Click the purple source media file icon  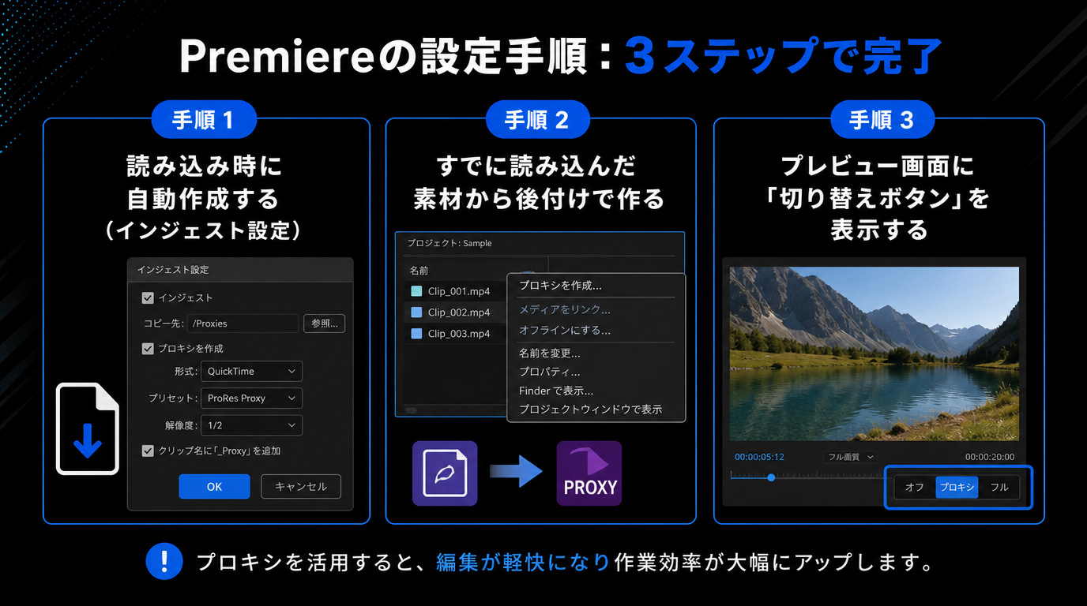(x=445, y=473)
